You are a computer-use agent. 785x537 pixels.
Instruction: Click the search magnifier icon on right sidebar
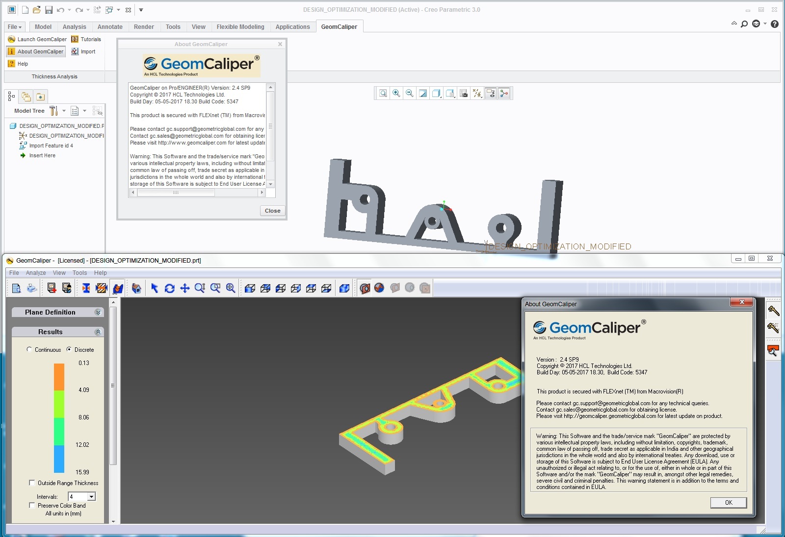click(773, 350)
